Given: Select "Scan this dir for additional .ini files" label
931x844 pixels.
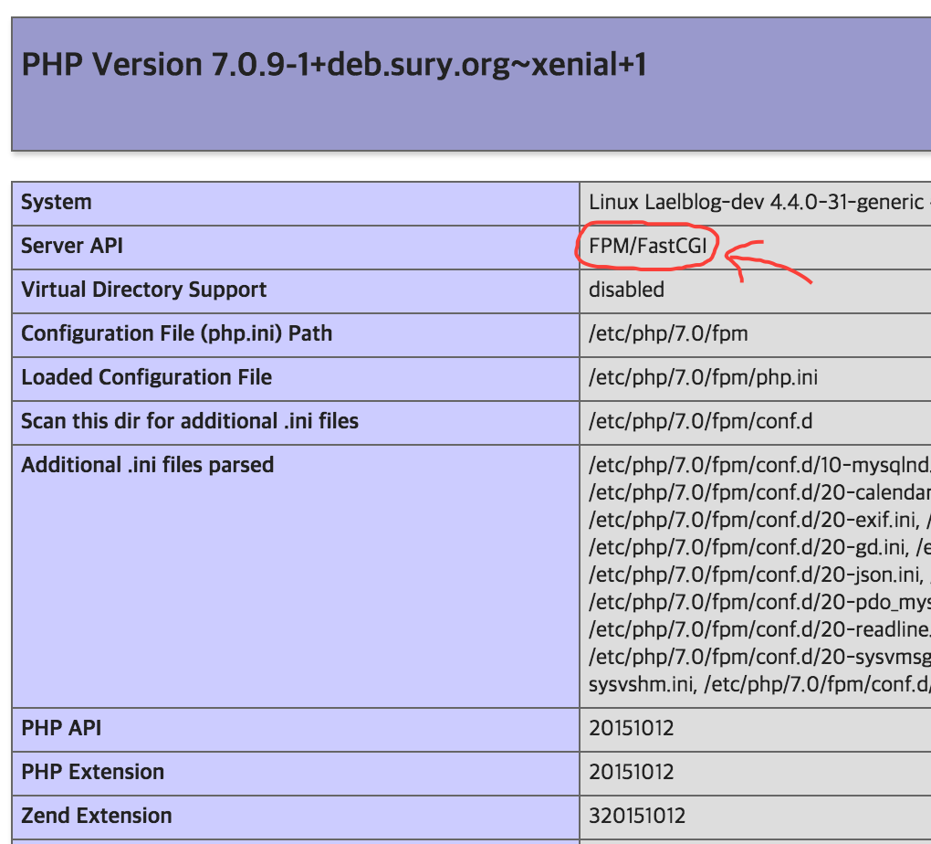Looking at the screenshot, I should [190, 421].
